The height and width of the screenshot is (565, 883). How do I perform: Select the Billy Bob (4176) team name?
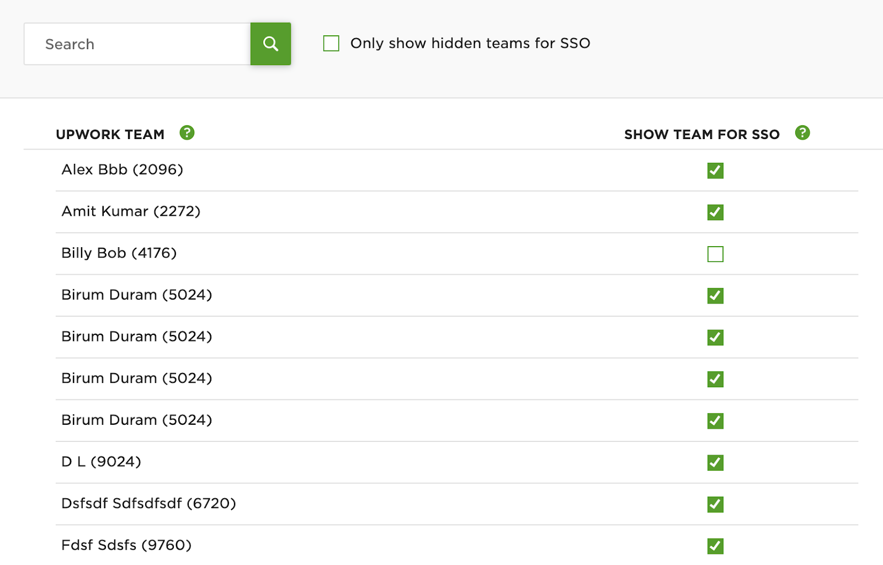tap(119, 253)
